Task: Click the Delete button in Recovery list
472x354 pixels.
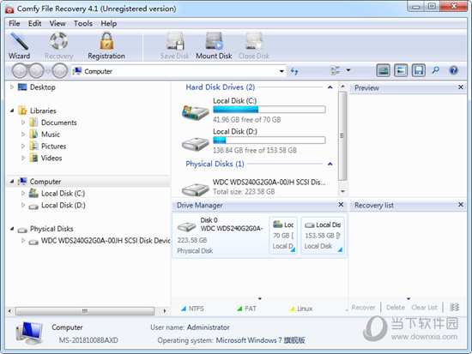Action: (396, 308)
